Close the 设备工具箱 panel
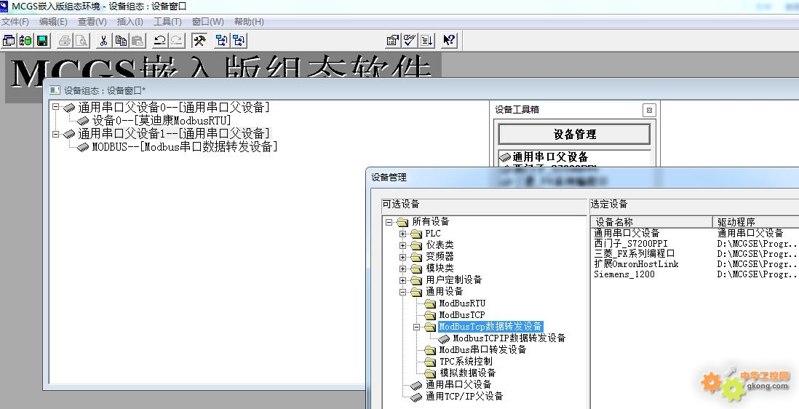This screenshot has width=799, height=409. coord(649,110)
